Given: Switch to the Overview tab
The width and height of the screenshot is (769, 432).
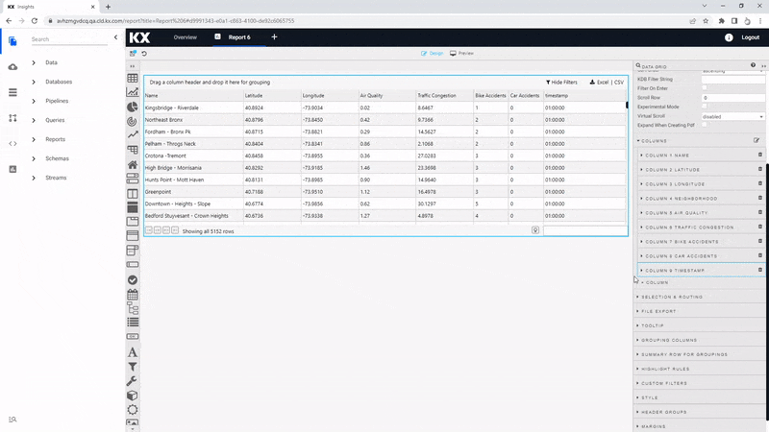Looking at the screenshot, I should tap(185, 37).
